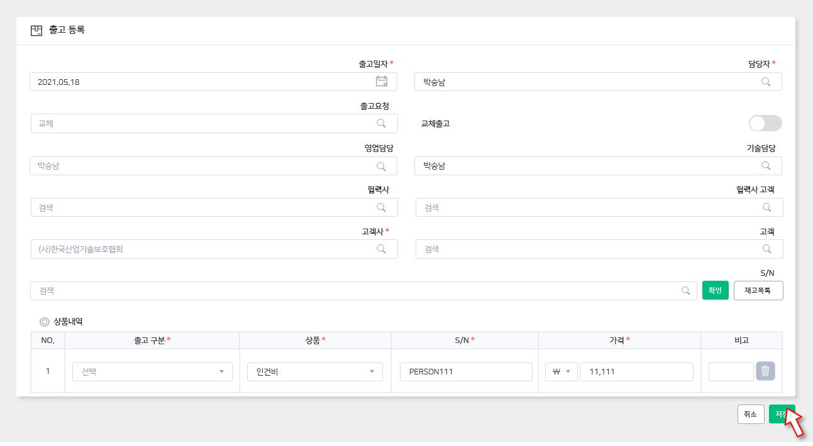Click the green 저장 button
The image size is (813, 446).
coord(780,414)
